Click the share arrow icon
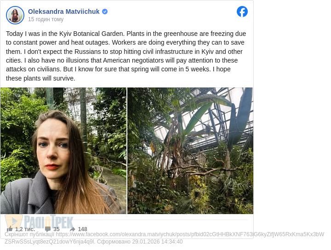The image size is (331, 250). tap(72, 229)
